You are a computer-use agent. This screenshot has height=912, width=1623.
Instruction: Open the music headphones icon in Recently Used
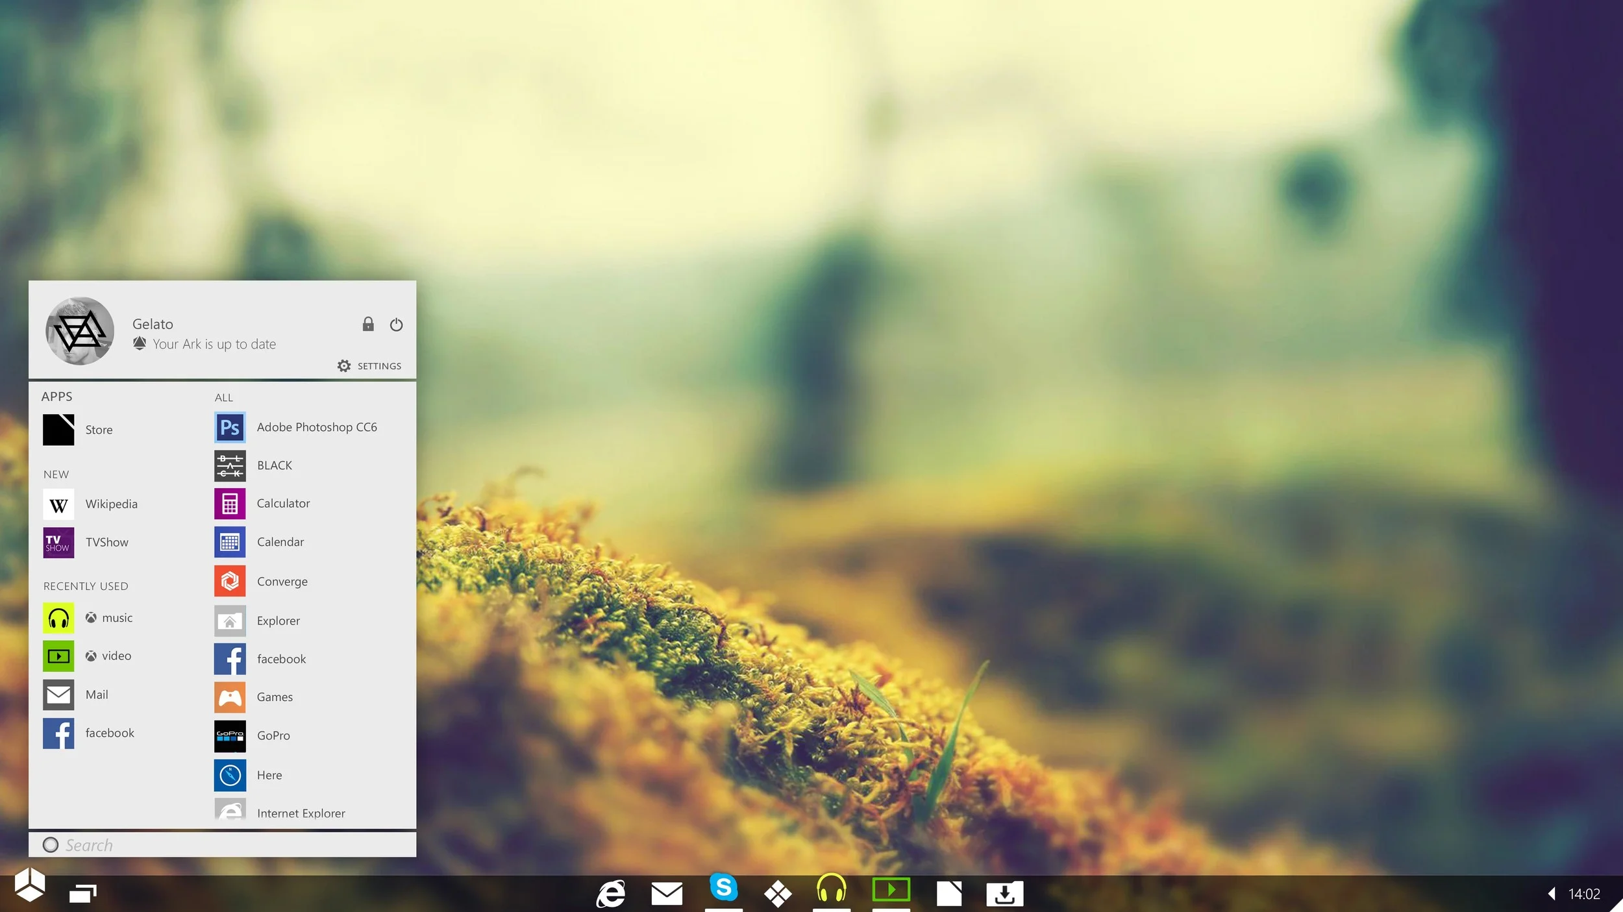(58, 618)
